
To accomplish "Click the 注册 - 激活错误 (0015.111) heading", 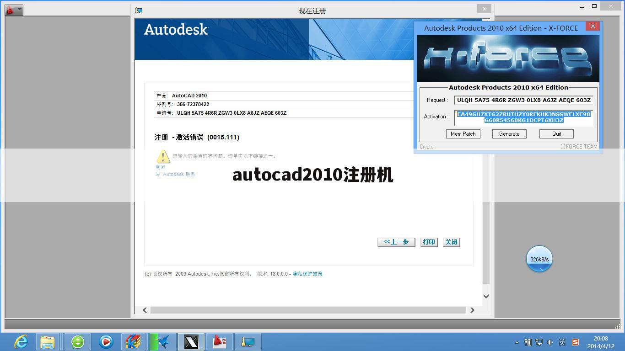I will [x=197, y=137].
